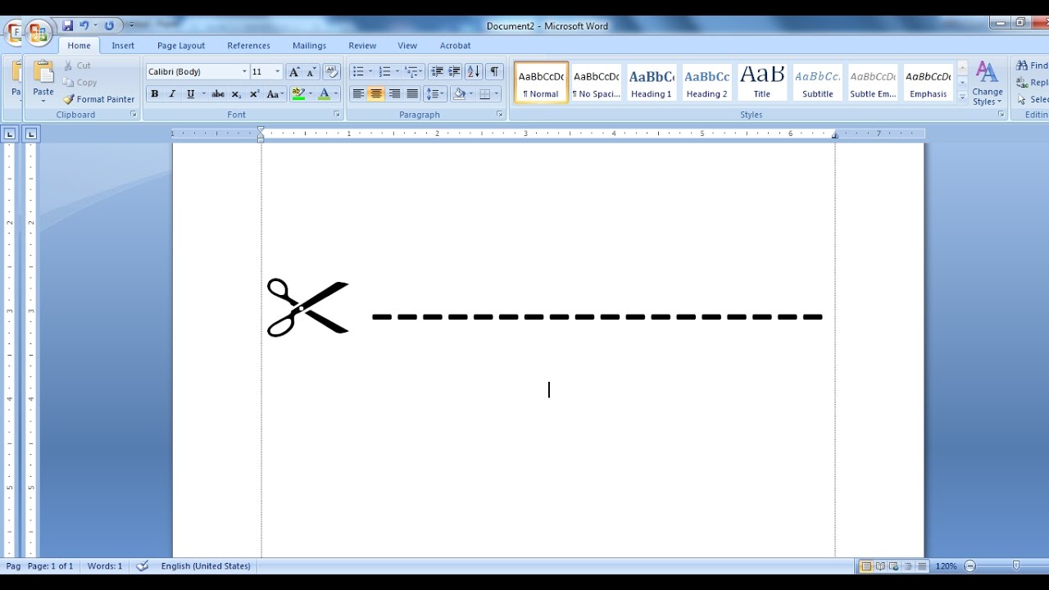The height and width of the screenshot is (590, 1049).
Task: Apply the Heading 2 style
Action: (706, 82)
